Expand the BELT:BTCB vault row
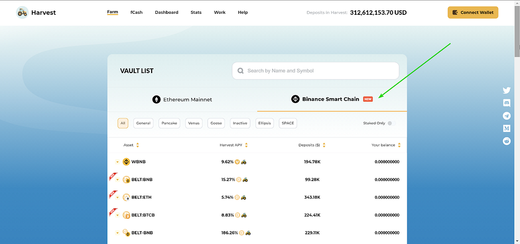Image resolution: width=520 pixels, height=244 pixels. pos(117,215)
